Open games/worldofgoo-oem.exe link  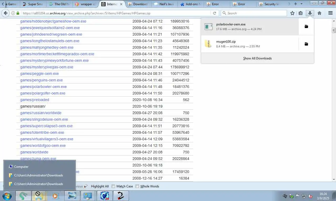43,146
